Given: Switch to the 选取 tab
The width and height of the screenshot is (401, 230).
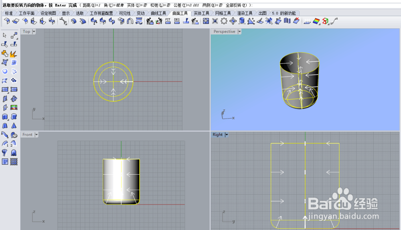Looking at the screenshot, I should tap(79, 13).
